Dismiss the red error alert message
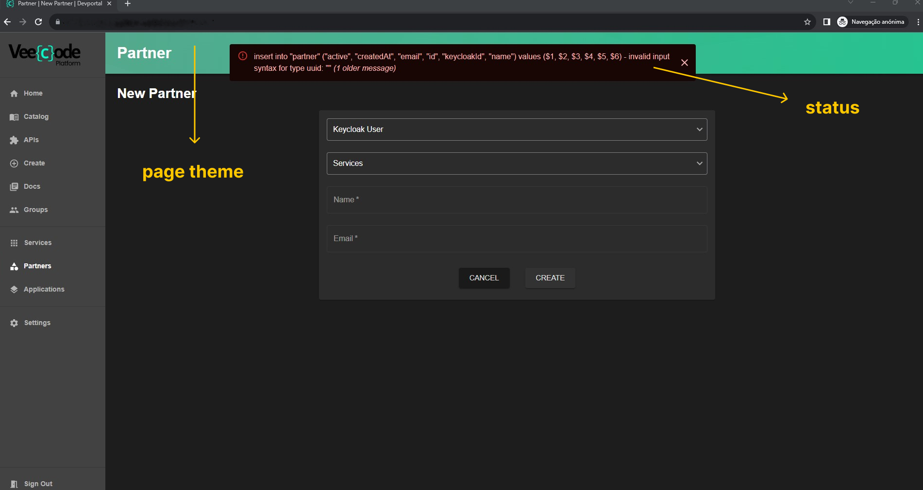Image resolution: width=923 pixels, height=490 pixels. click(684, 63)
